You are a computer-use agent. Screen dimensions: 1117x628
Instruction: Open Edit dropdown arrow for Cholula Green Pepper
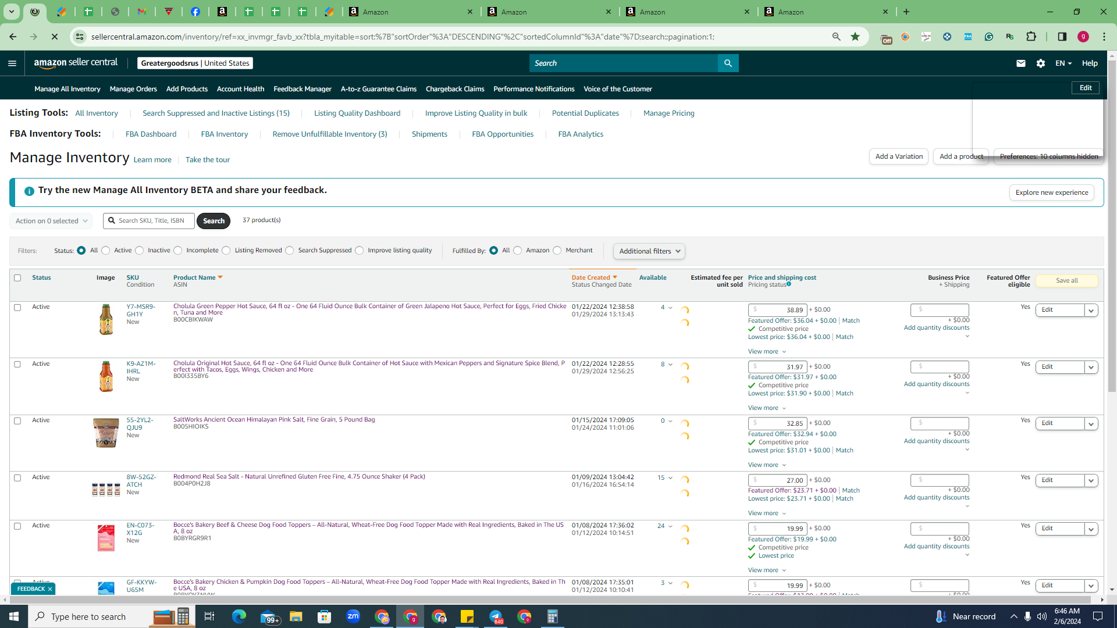(x=1091, y=311)
